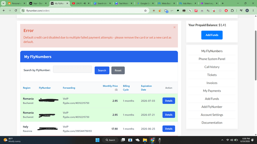Open Phone System Panel from sidebar

tap(212, 59)
